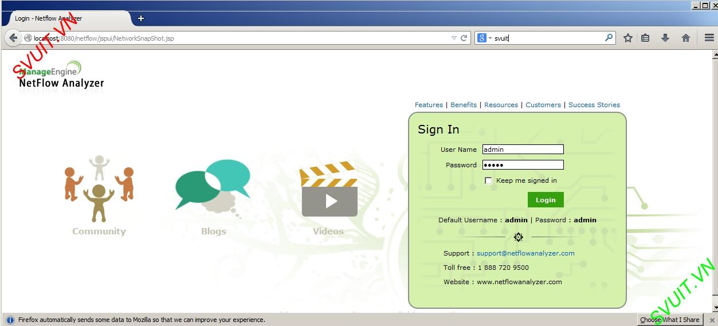
Task: Open Google search engine selector
Action: tap(485, 38)
